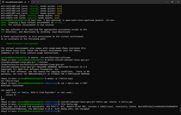Click the 'file hello_cpp' command text
181x115 pixels.
pos(69,104)
